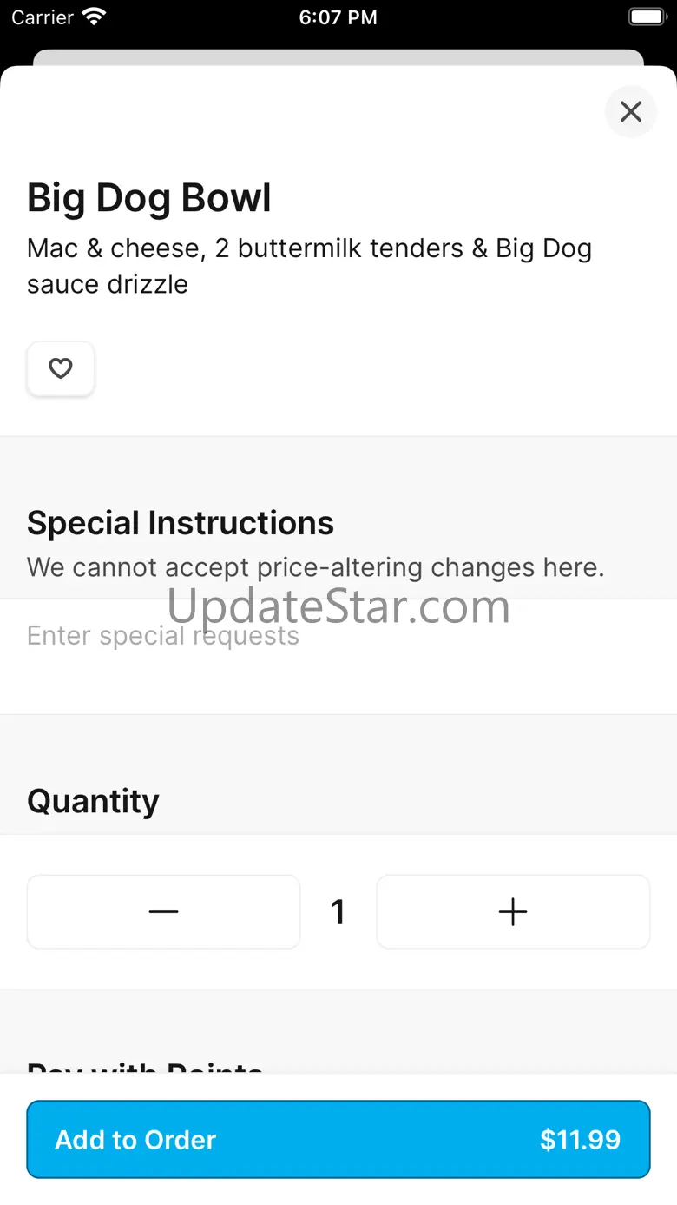Image resolution: width=677 pixels, height=1205 pixels.
Task: Tap the Wi-Fi icon in the status bar
Action: point(93,17)
